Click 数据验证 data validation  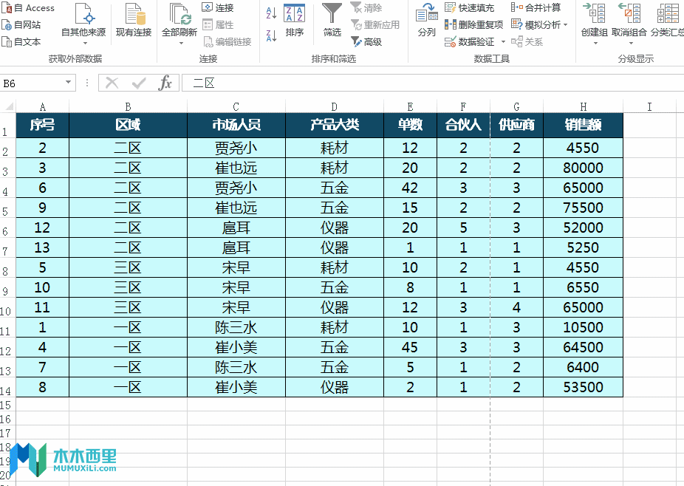(469, 42)
